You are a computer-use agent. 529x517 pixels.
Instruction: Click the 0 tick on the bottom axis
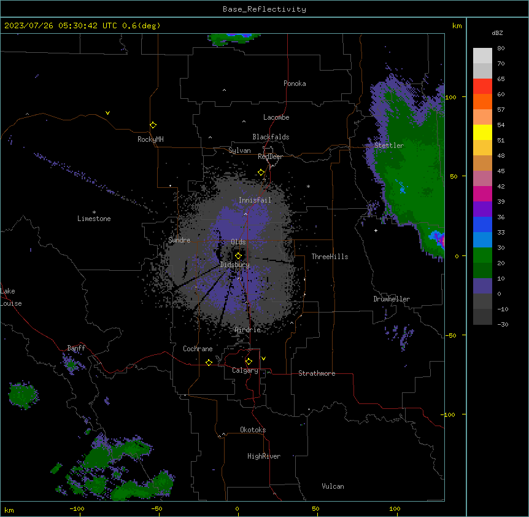[x=237, y=508]
